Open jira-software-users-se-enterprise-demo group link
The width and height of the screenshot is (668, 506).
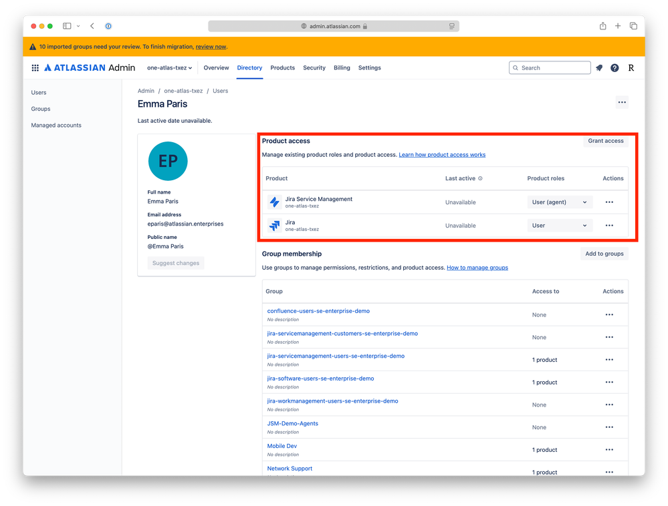[320, 378]
